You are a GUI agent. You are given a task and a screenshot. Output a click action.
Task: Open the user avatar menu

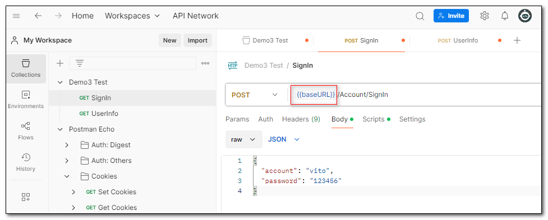(525, 16)
